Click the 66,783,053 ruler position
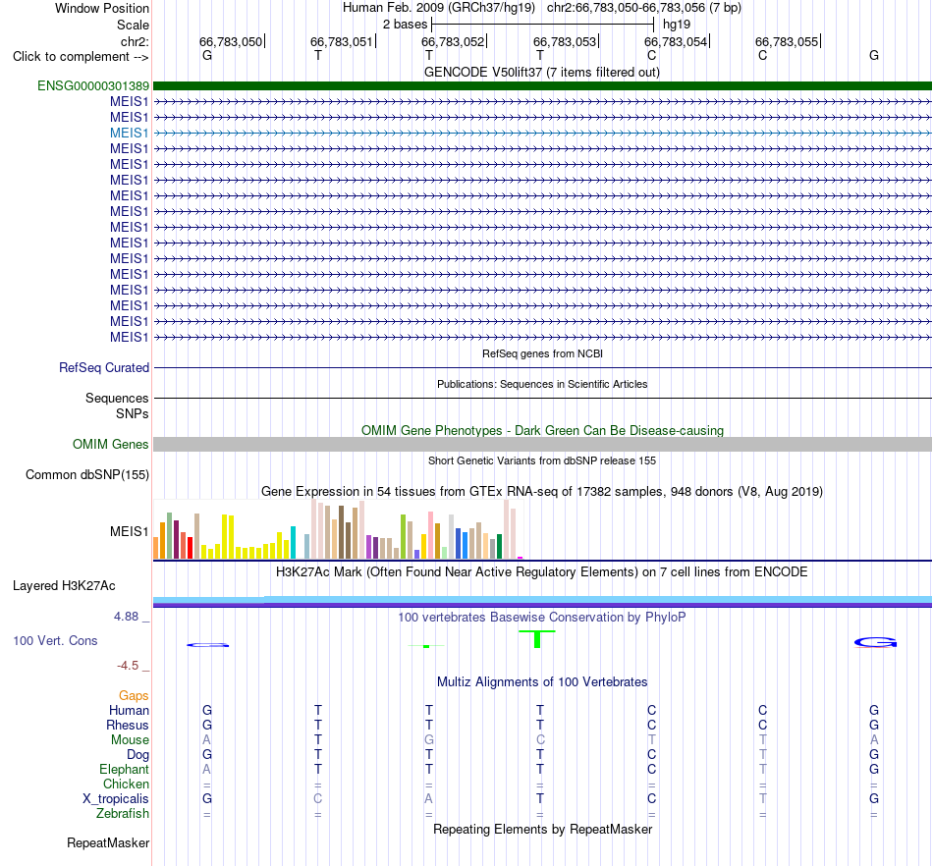Image resolution: width=933 pixels, height=866 pixels. point(565,41)
